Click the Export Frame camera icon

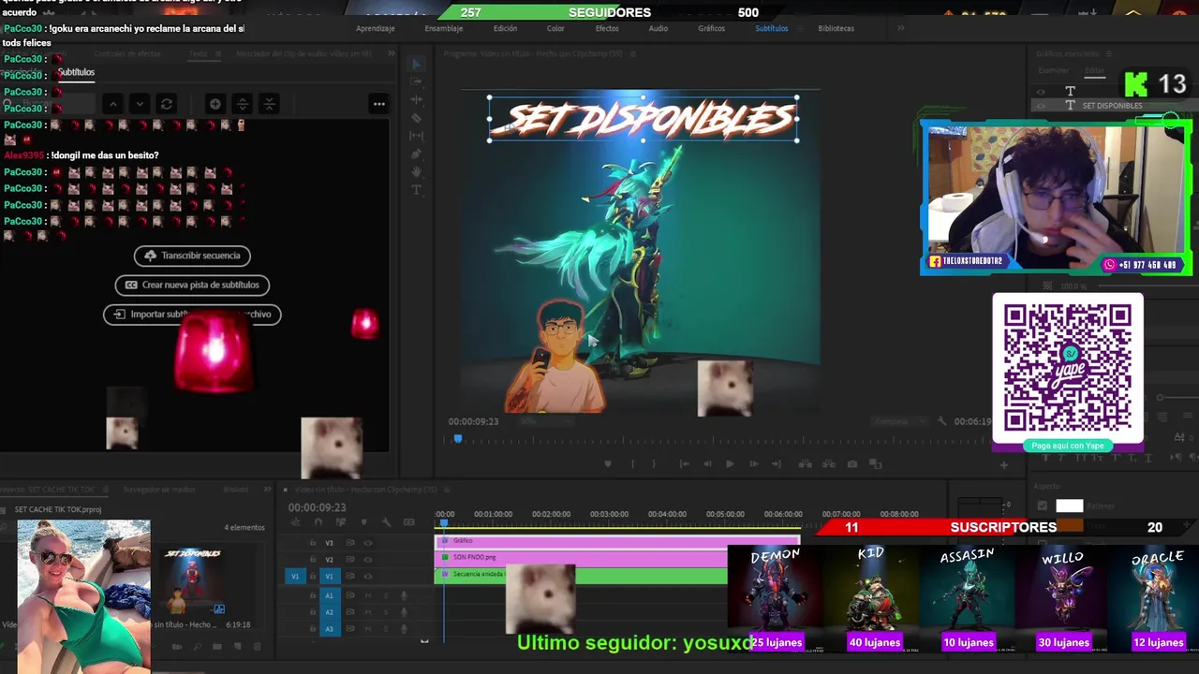point(851,463)
